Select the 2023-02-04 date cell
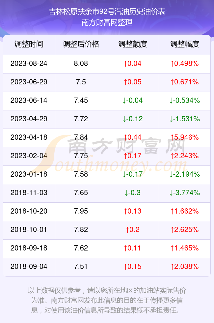214x323 pixels. 29,156
